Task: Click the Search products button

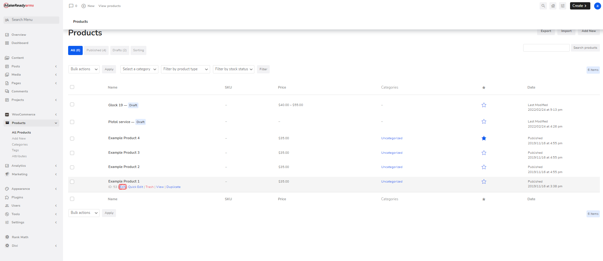Action: [585, 48]
